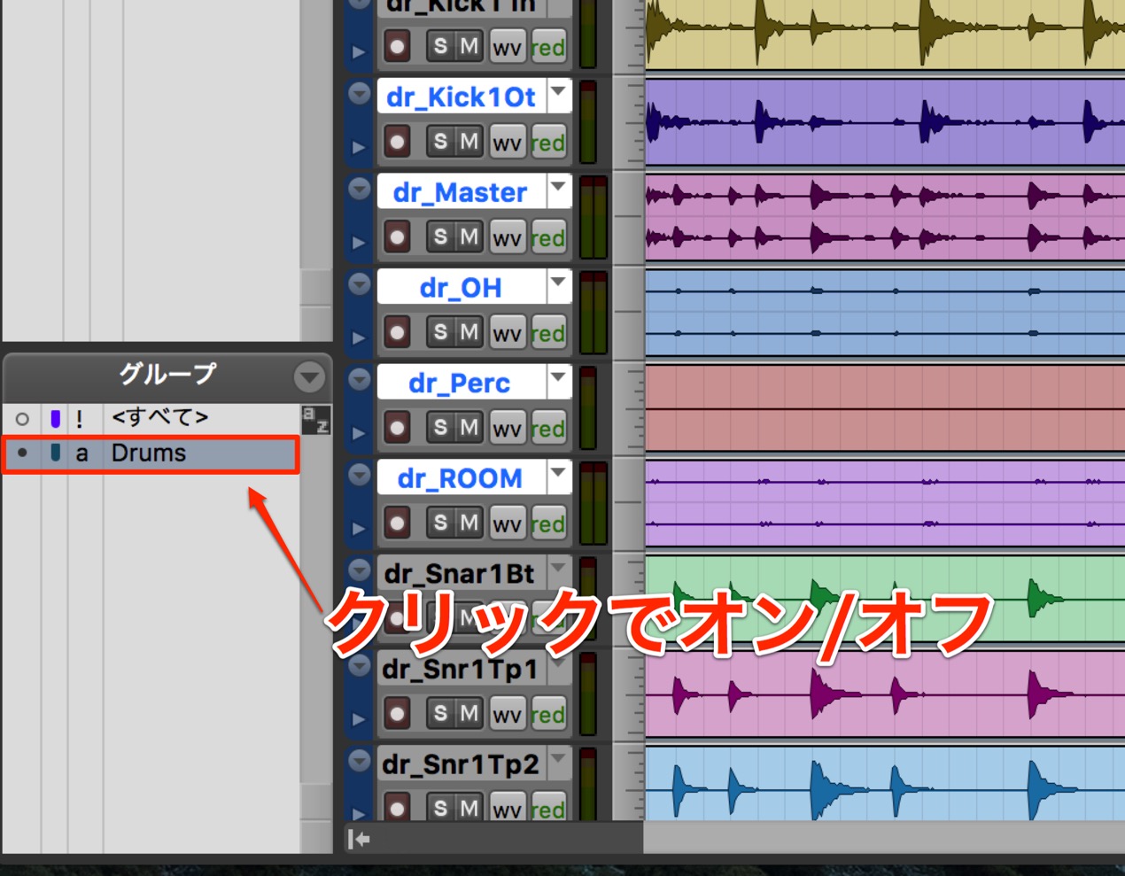
Task: Mute the dr_Perc track
Action: [x=469, y=428]
